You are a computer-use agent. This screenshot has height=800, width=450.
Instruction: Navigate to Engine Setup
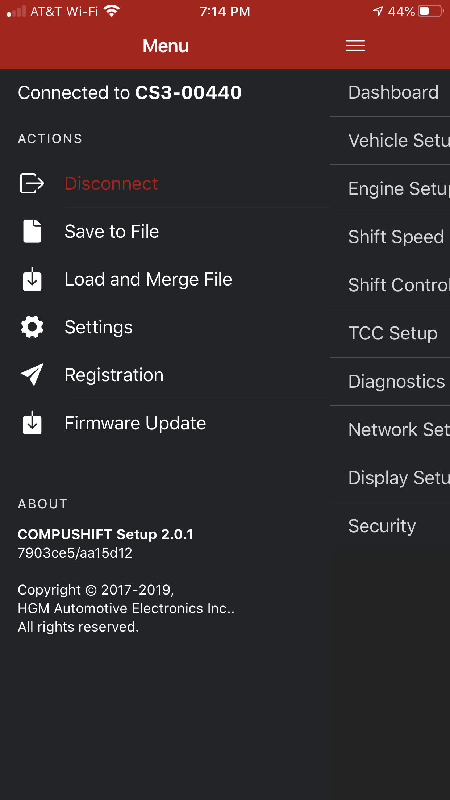point(399,189)
